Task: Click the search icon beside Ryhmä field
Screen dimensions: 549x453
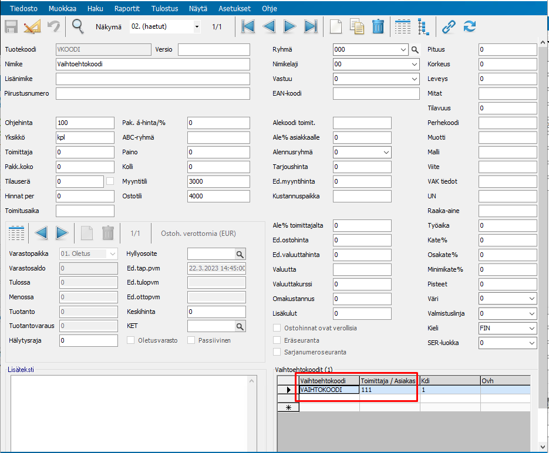Action: tap(415, 50)
